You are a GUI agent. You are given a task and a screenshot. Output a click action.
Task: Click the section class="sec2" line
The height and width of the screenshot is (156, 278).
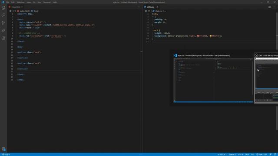point(29,63)
